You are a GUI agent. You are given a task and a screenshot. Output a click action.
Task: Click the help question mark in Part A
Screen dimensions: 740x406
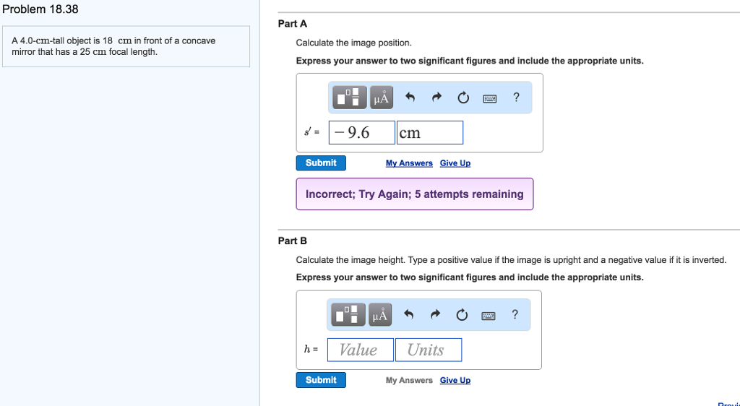516,98
